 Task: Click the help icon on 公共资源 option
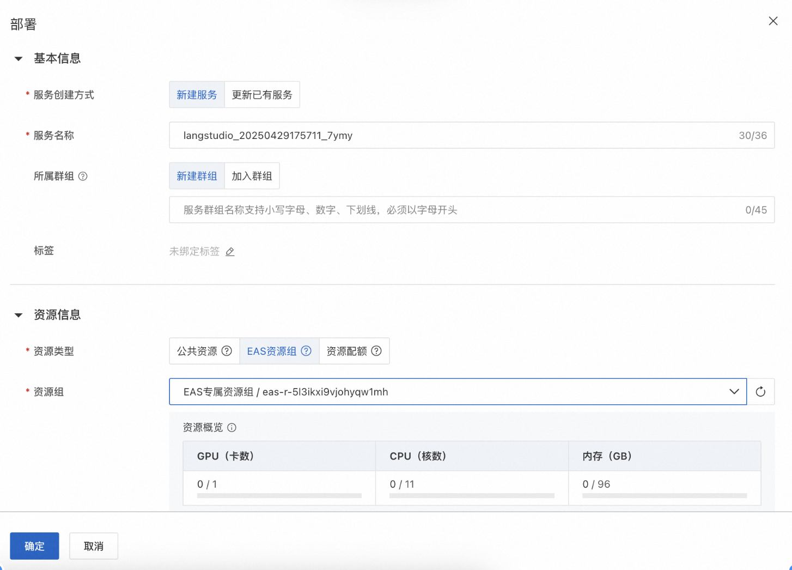pos(227,351)
